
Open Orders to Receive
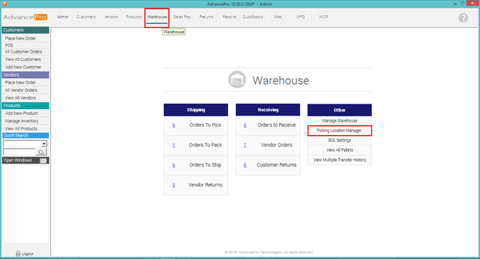[x=276, y=125]
